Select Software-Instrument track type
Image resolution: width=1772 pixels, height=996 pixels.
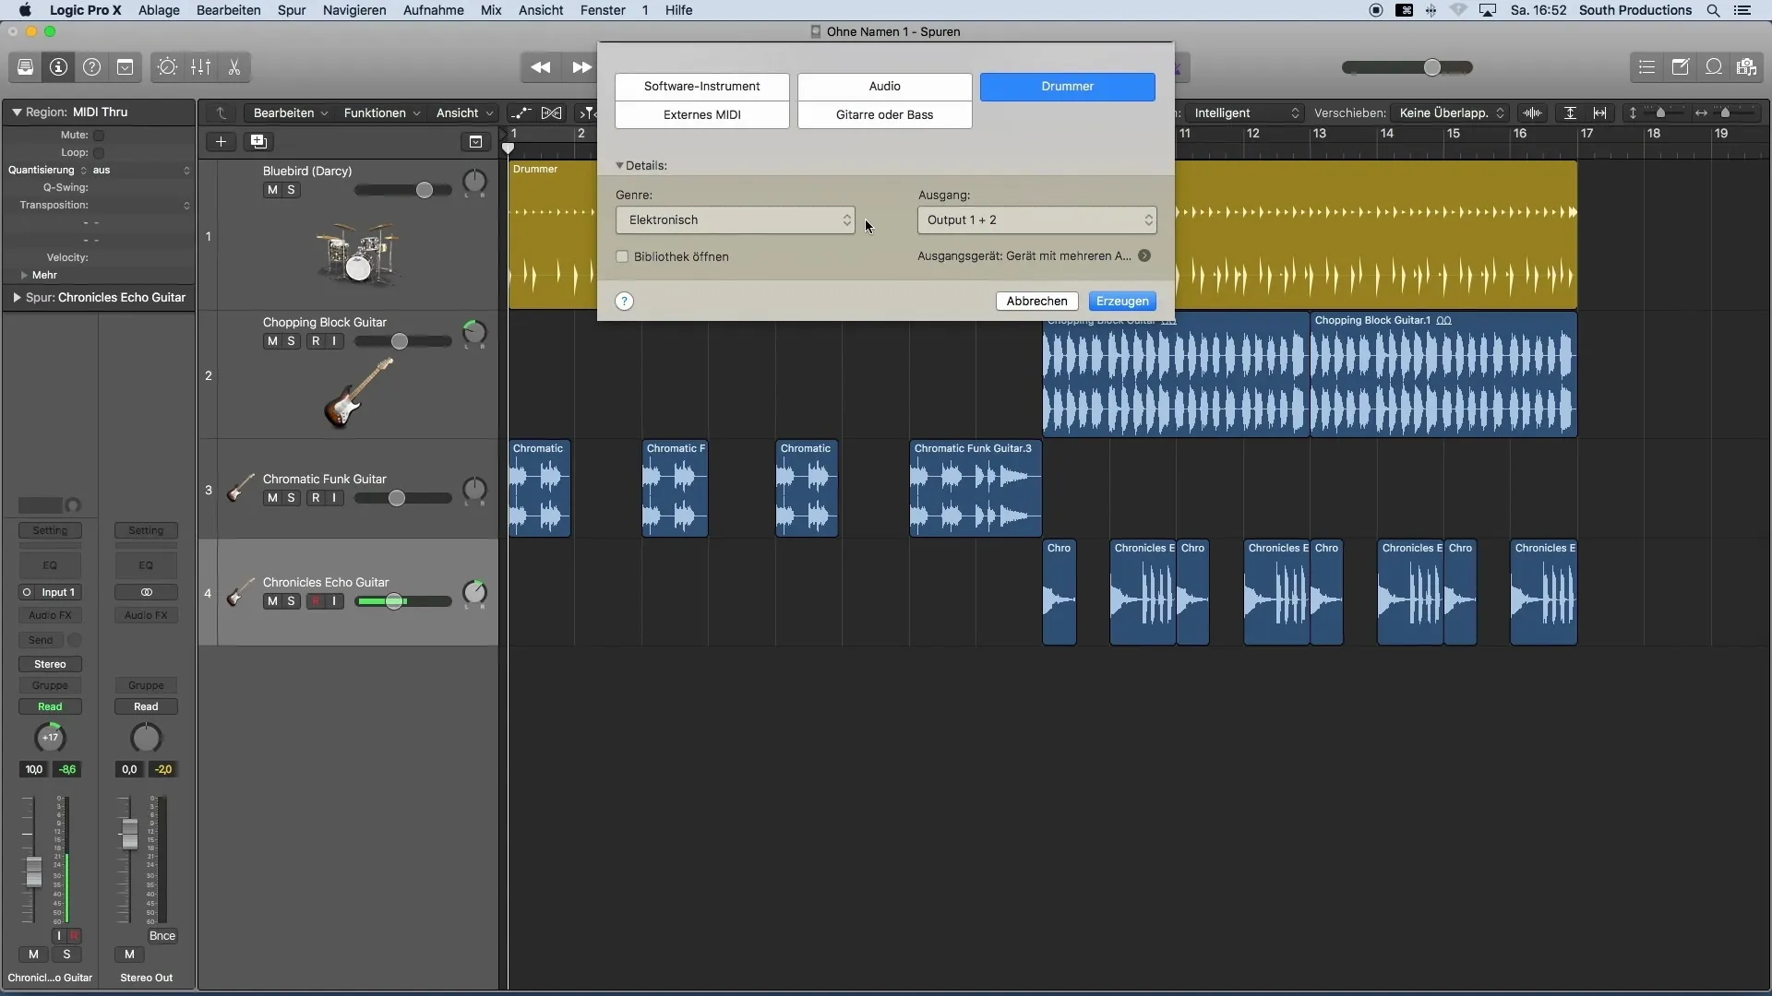pyautogui.click(x=701, y=87)
